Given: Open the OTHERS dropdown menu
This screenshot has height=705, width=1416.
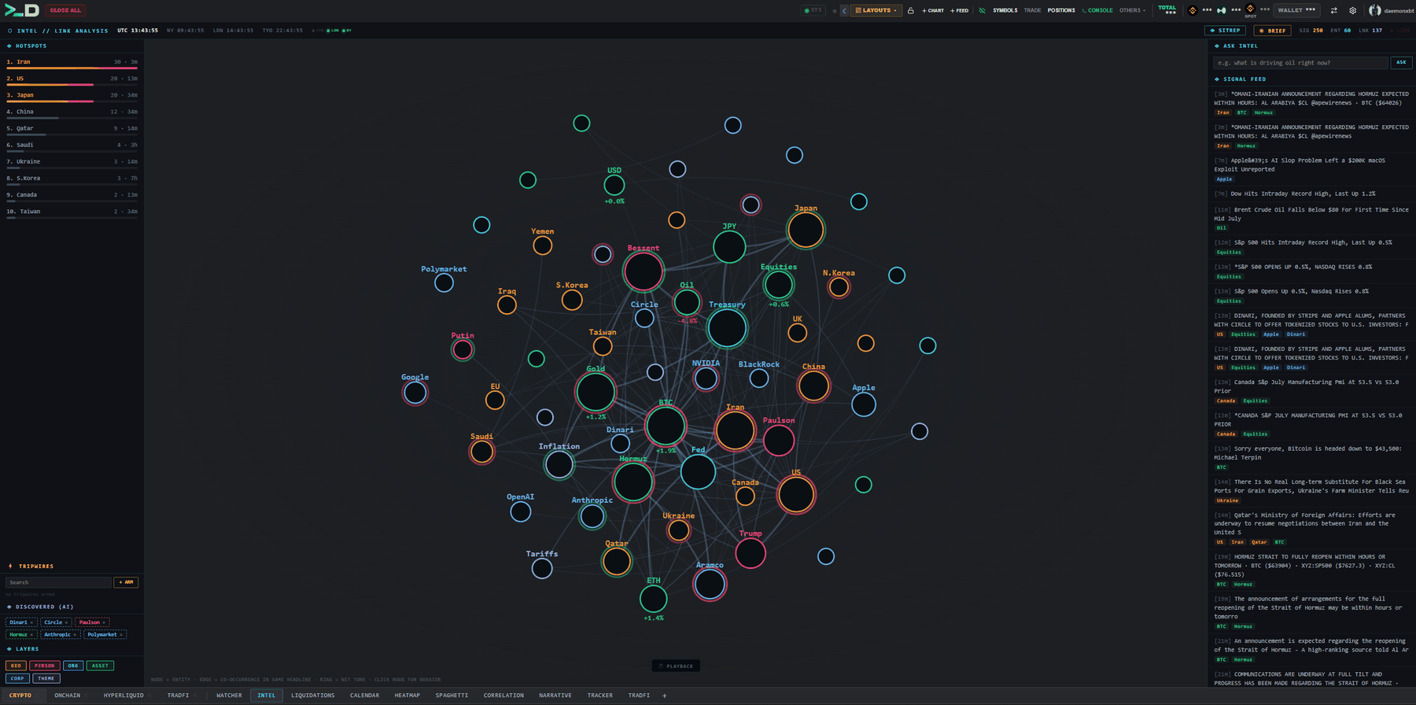Looking at the screenshot, I should click(x=1132, y=10).
